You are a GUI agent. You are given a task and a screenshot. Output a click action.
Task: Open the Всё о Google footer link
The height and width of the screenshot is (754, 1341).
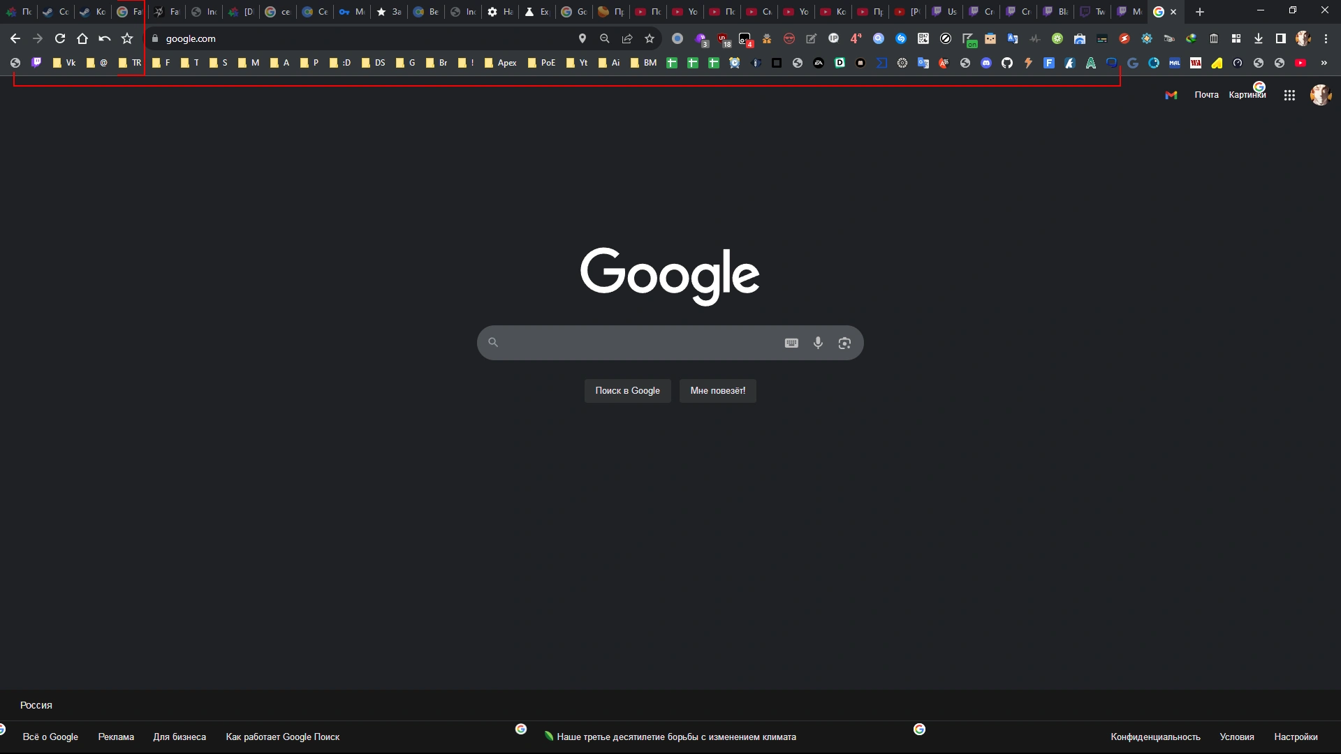(x=50, y=737)
